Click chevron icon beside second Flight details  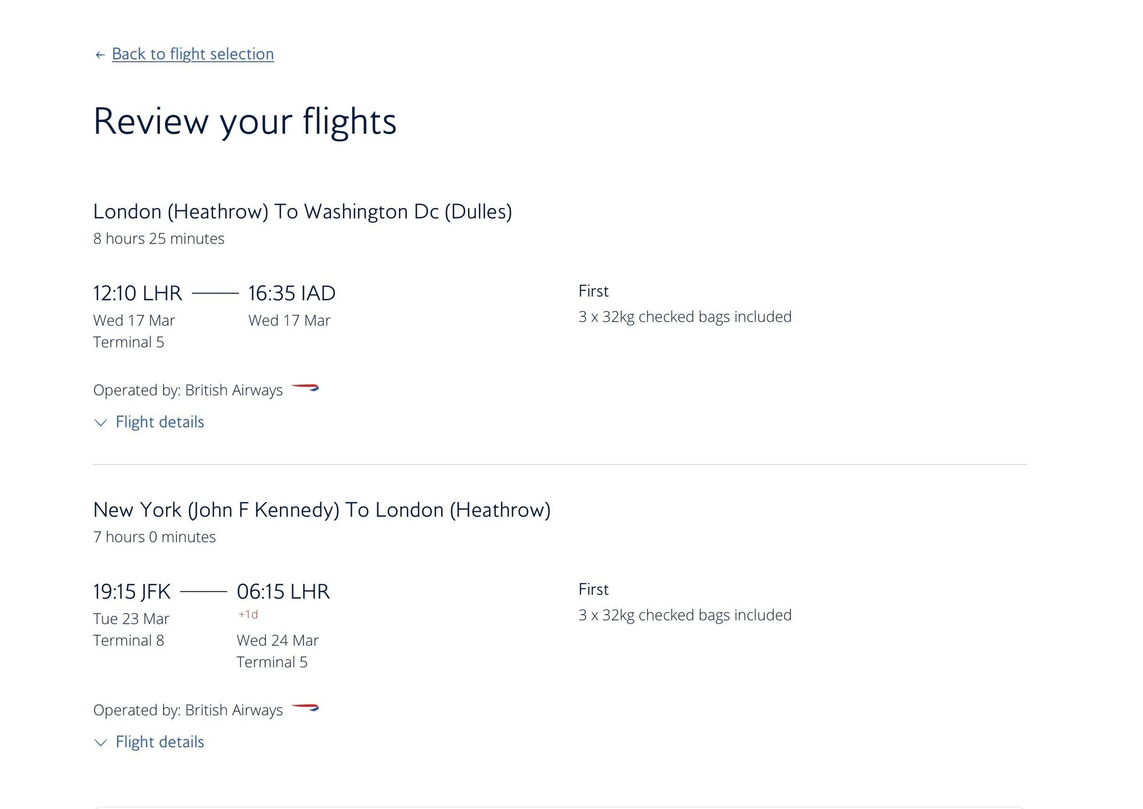point(101,743)
